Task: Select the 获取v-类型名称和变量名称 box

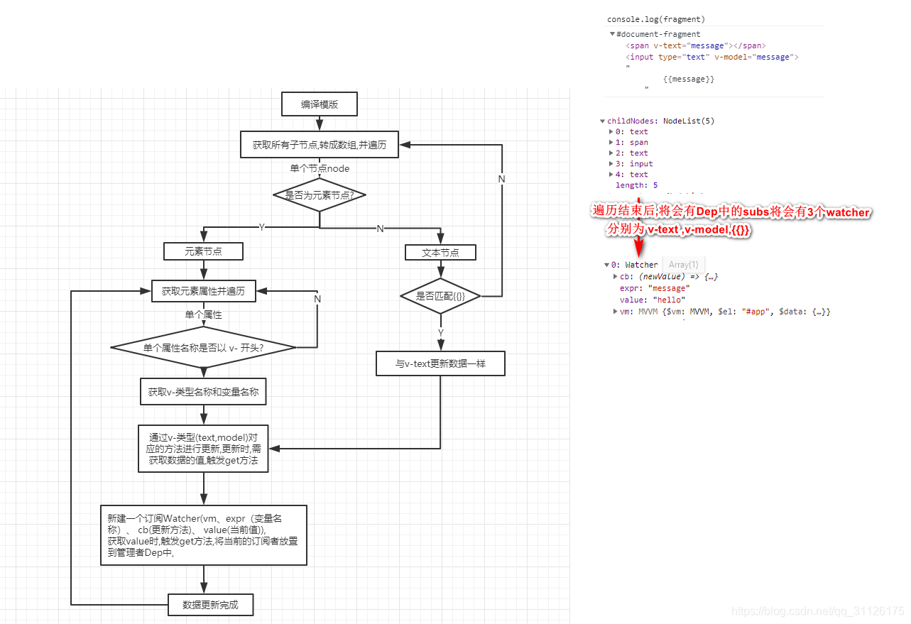Action: coord(204,392)
